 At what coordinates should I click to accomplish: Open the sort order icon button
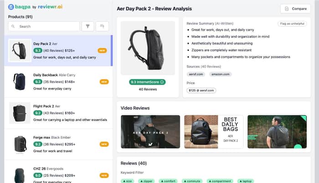pos(102,26)
